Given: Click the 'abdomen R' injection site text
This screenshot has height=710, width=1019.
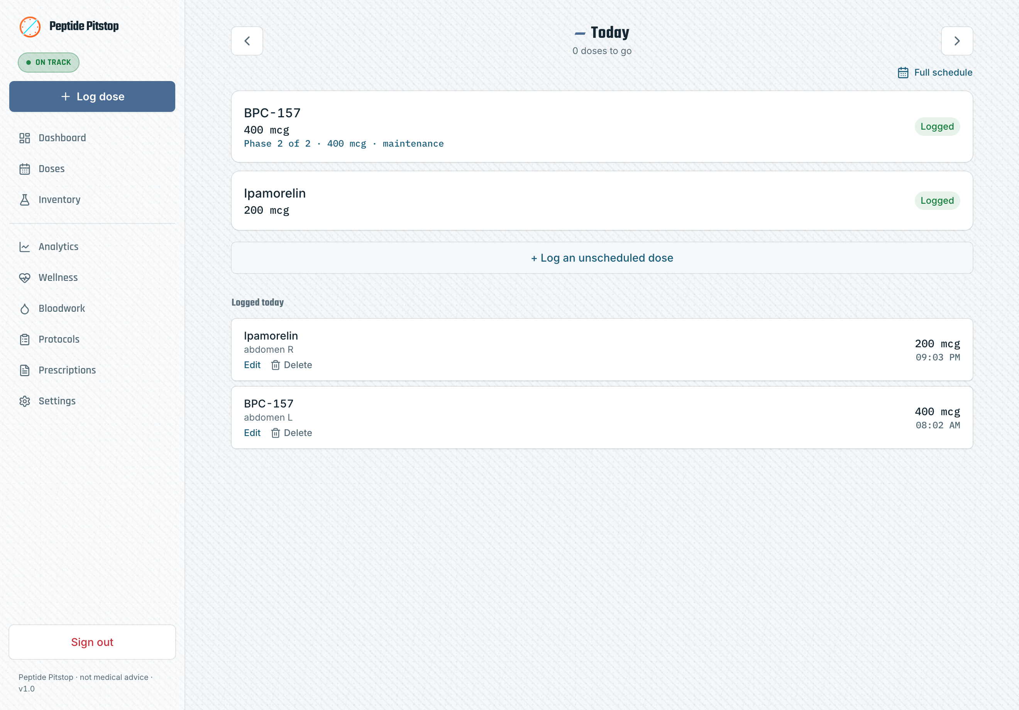Looking at the screenshot, I should (x=269, y=350).
